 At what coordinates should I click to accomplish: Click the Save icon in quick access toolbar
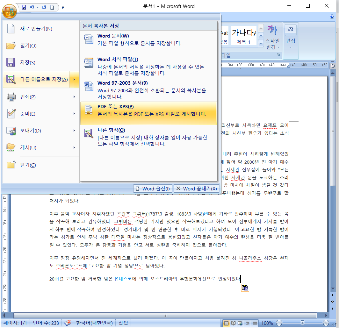tap(24, 7)
